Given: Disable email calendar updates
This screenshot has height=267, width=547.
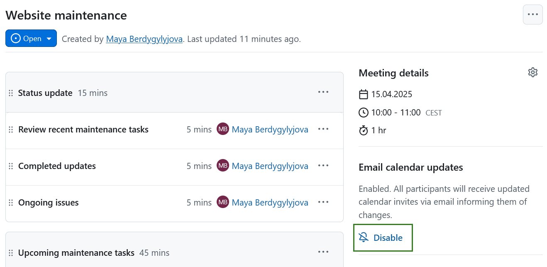Looking at the screenshot, I should coord(382,238).
